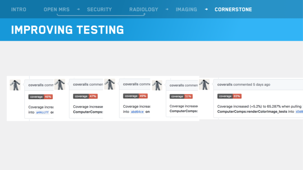The width and height of the screenshot is (303, 170).
Task: Click the avatar beside the 65% coverage comment
Action: click(x=204, y=85)
